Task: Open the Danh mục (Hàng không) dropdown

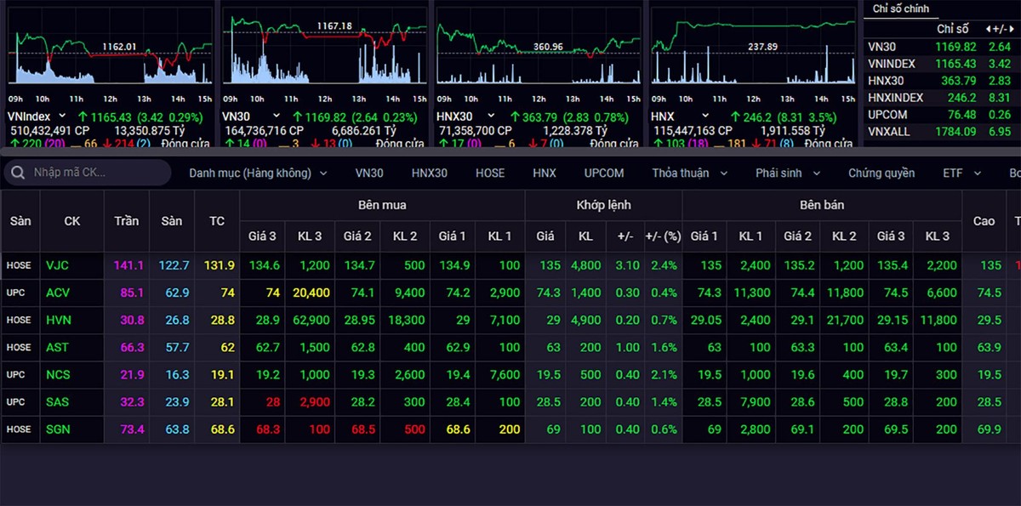Action: click(257, 173)
